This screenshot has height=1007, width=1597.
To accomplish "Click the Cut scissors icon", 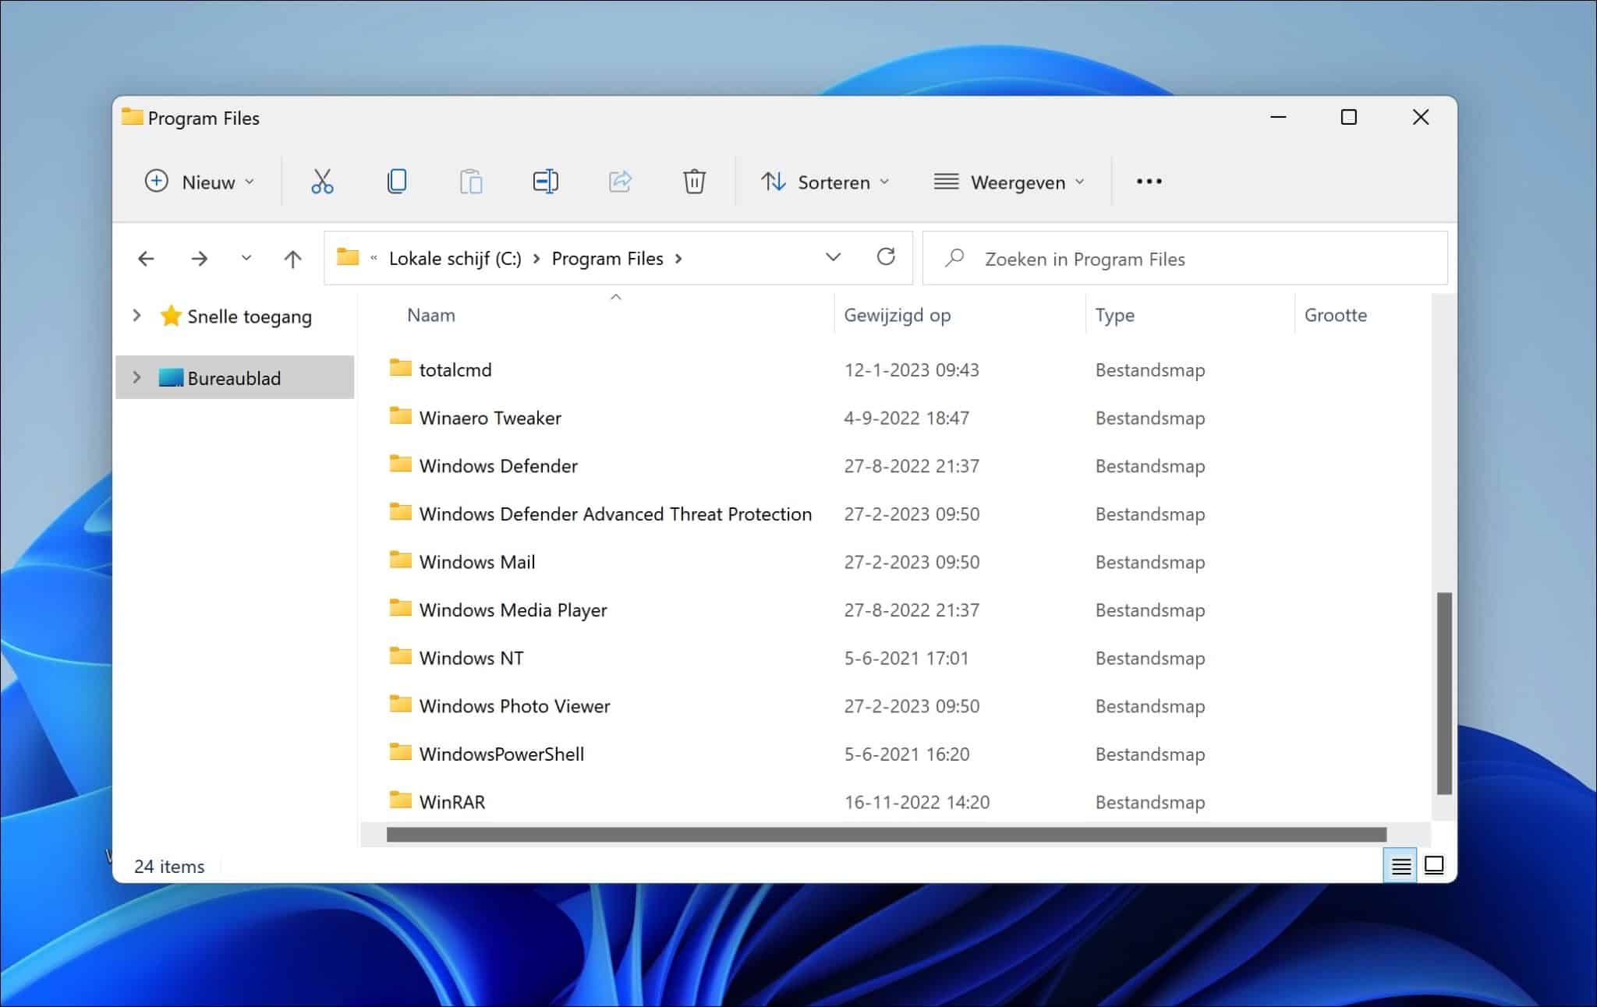I will (x=322, y=182).
